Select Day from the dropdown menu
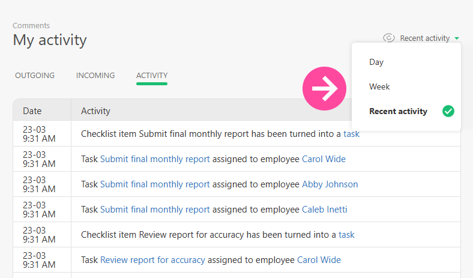The height and width of the screenshot is (278, 473). (376, 62)
